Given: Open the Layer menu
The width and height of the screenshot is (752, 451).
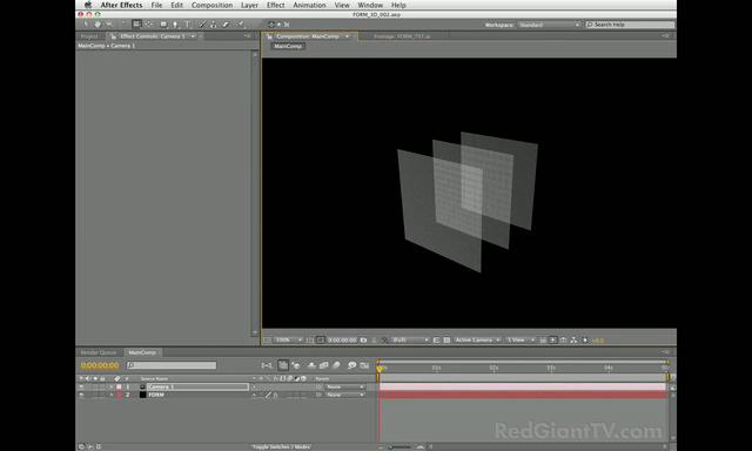Looking at the screenshot, I should [x=249, y=5].
